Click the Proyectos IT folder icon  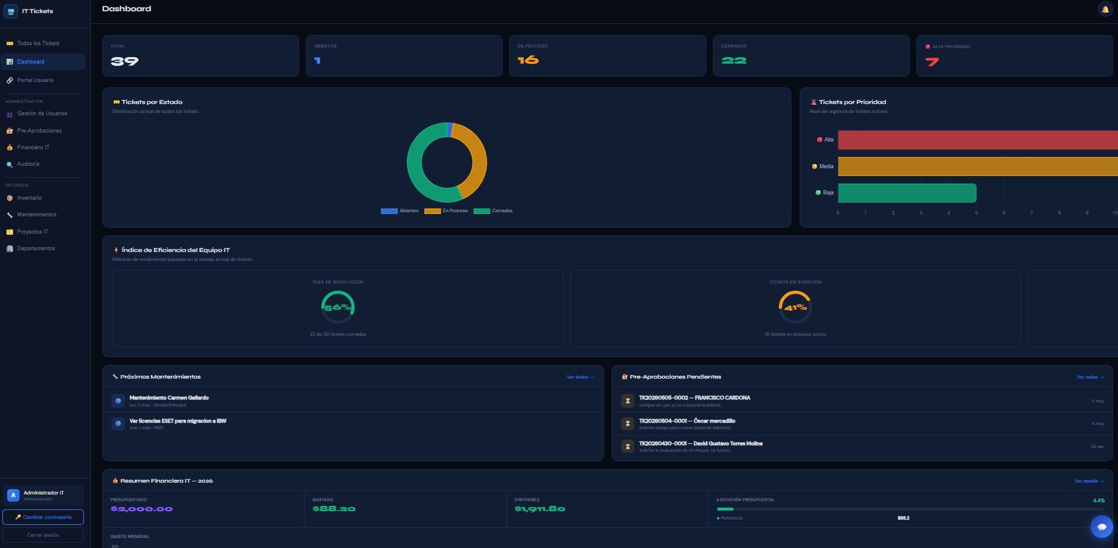[x=10, y=232]
